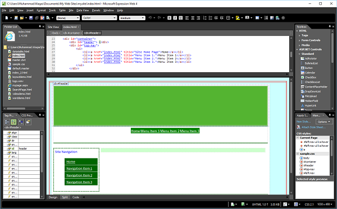337x209 pixels.
Task: Click the Italic formatting icon
Action: pos(175,18)
